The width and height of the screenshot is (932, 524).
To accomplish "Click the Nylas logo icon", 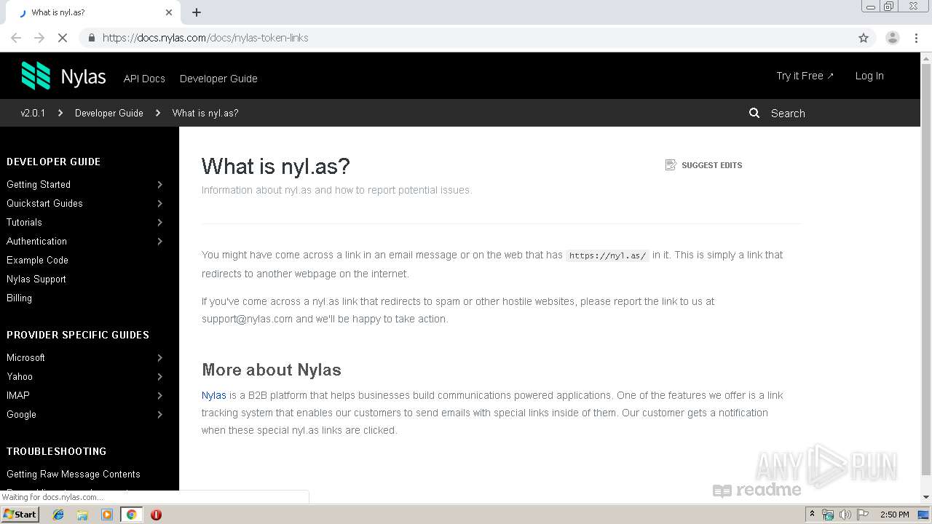I will 36,76.
